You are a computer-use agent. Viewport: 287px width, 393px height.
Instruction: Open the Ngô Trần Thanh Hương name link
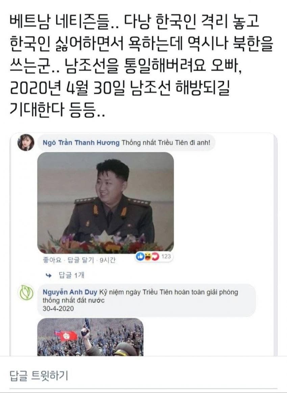[81, 143]
